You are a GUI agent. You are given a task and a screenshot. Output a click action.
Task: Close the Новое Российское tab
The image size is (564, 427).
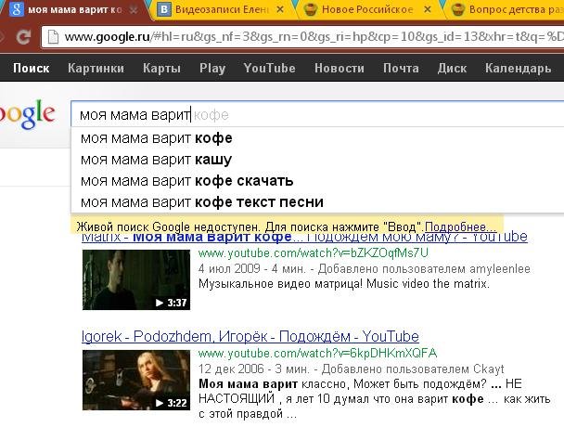(x=428, y=9)
